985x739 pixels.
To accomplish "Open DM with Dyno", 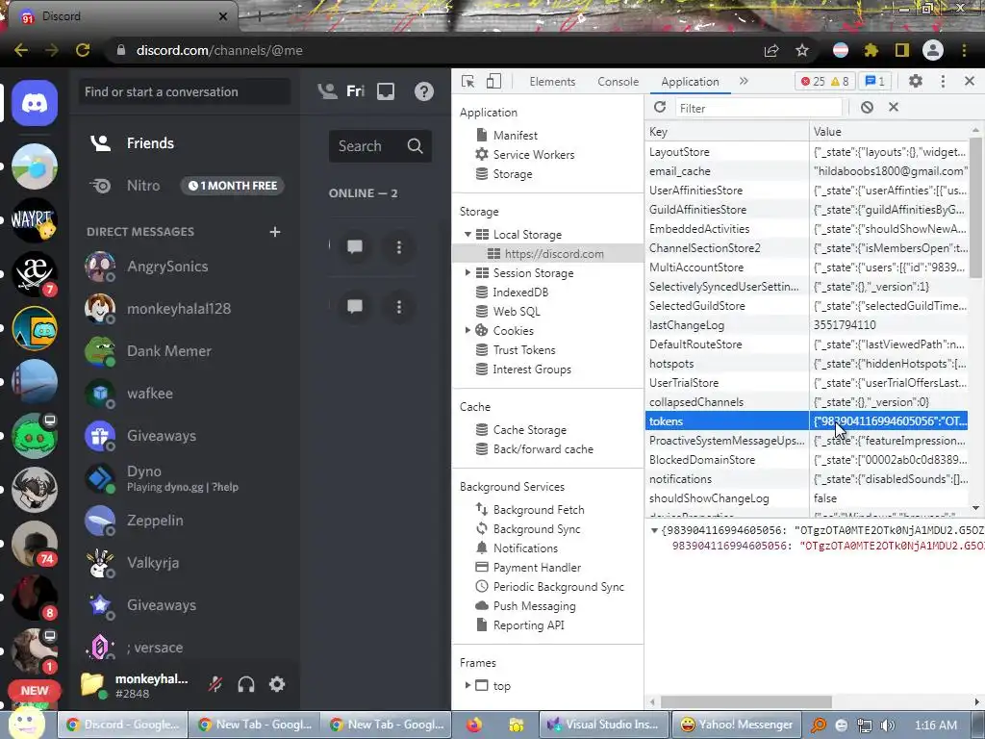I will pos(185,478).
